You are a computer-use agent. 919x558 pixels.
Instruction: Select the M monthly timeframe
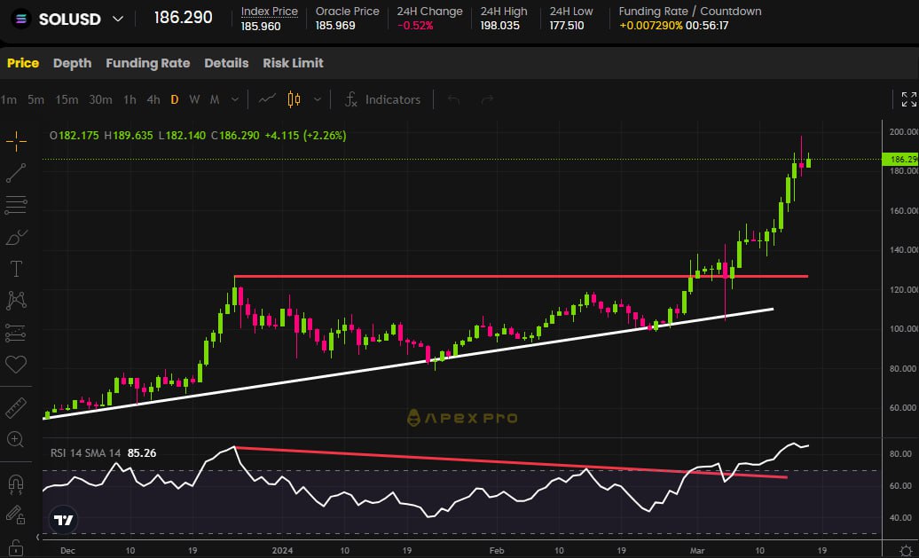pyautogui.click(x=215, y=99)
